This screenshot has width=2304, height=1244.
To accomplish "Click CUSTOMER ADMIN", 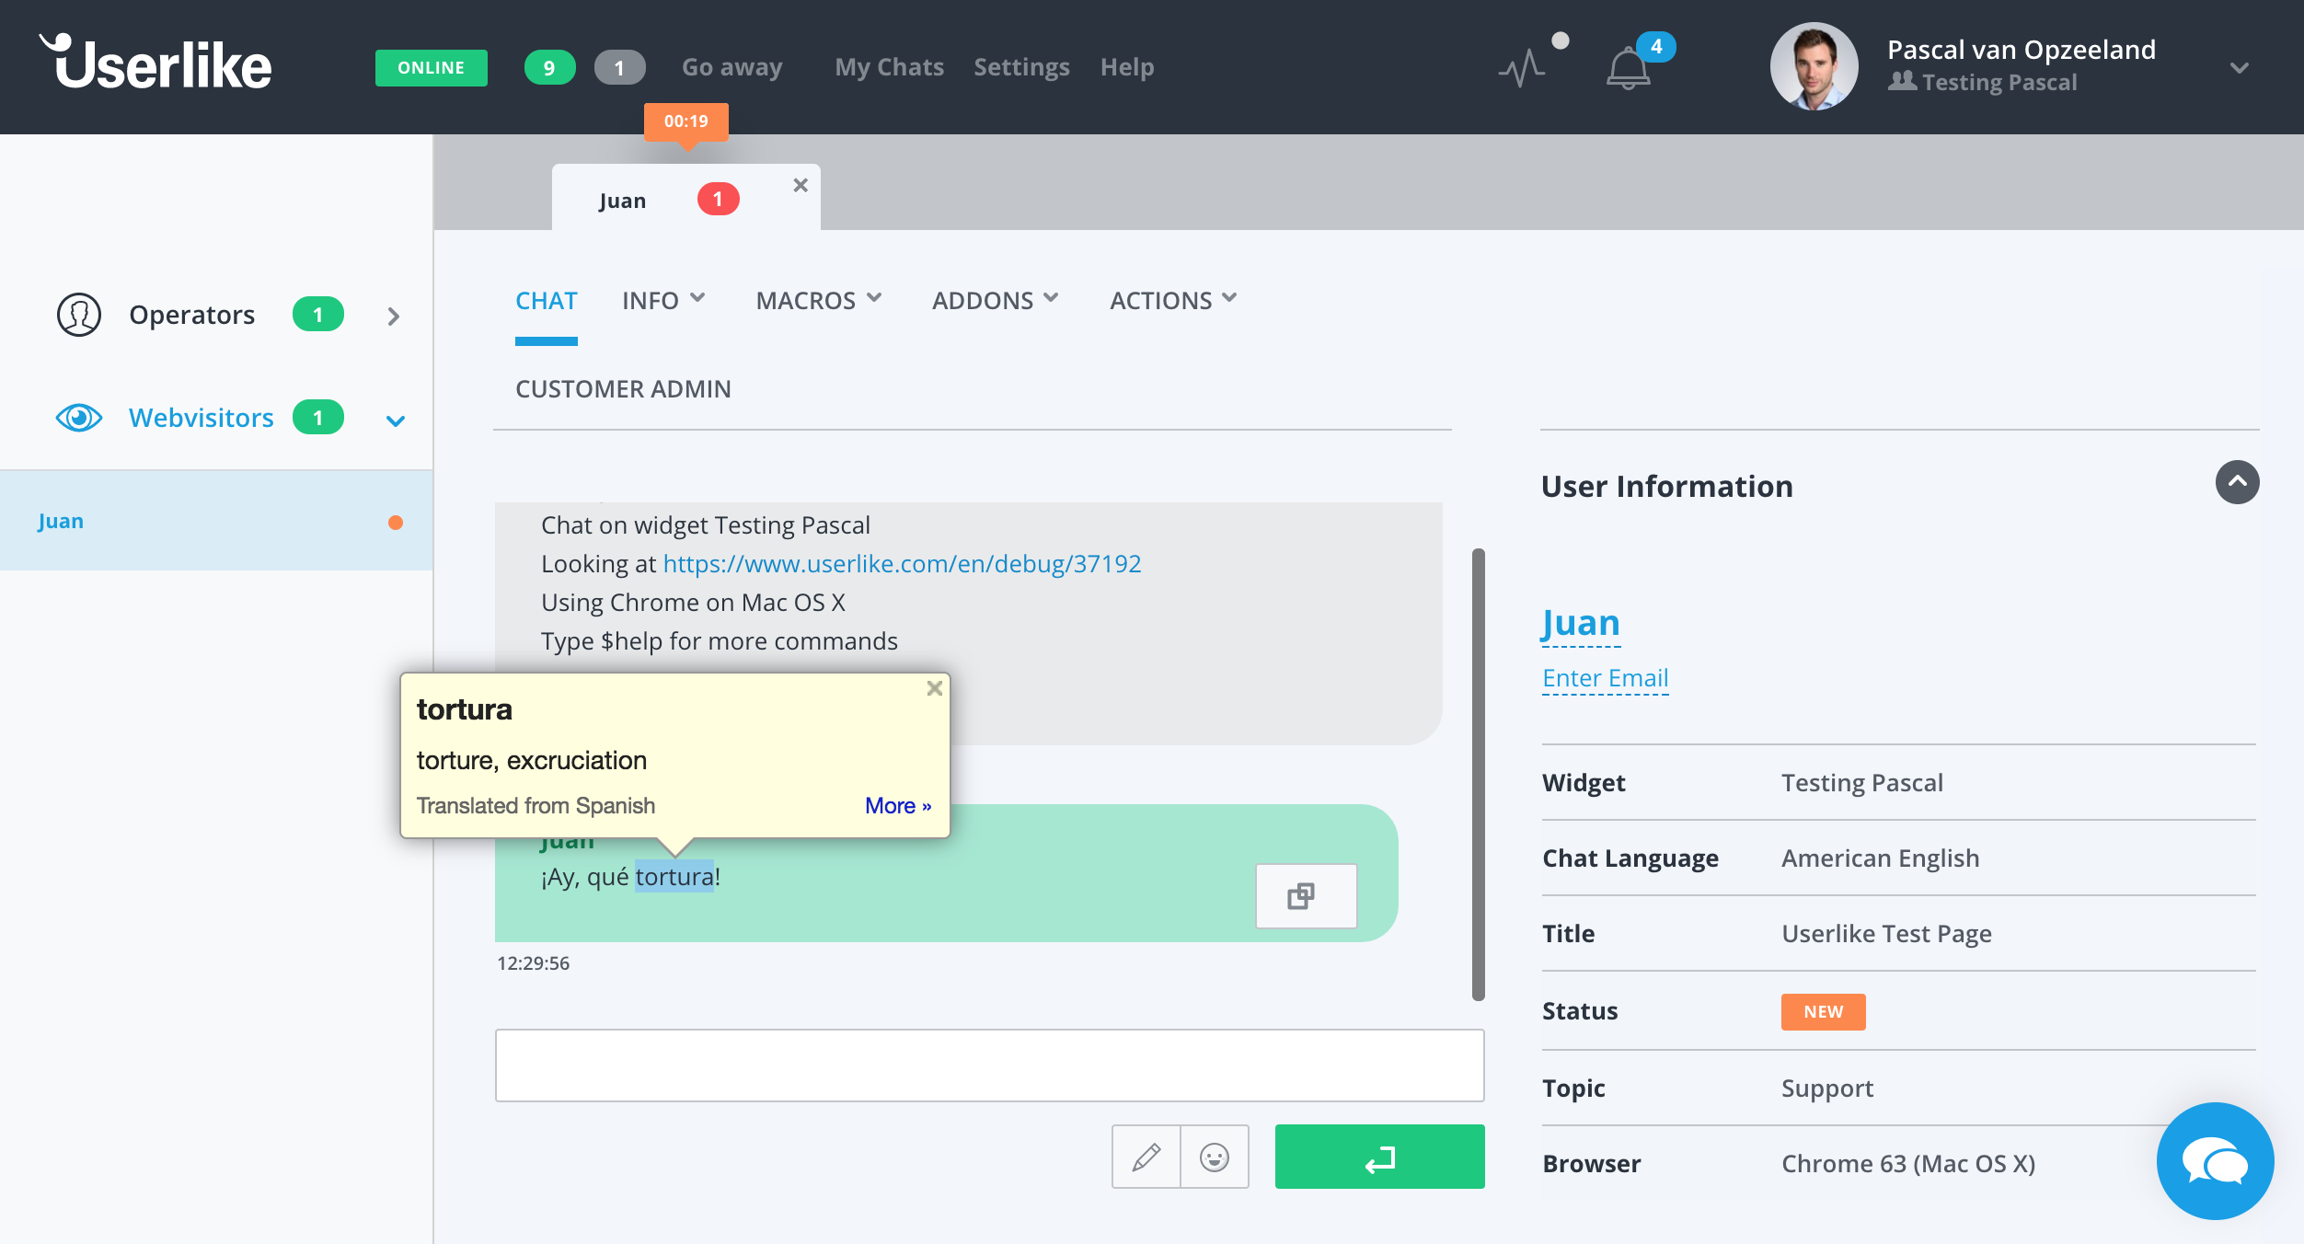I will click(x=623, y=388).
